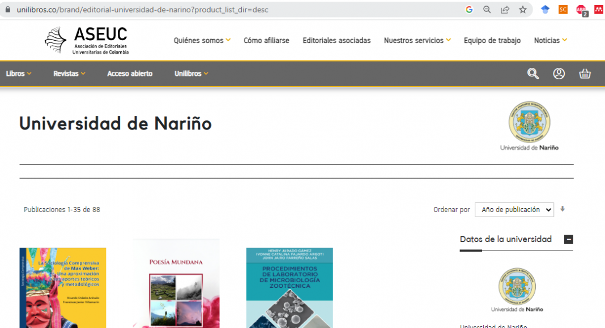Viewport: 605px width, 328px height.
Task: Expand the Unilibros menu
Action: 191,74
